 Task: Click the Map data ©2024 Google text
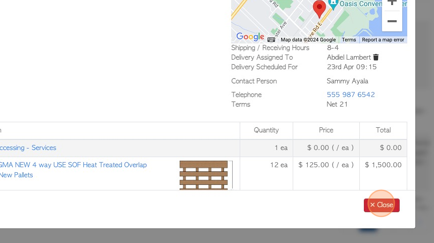coord(308,40)
